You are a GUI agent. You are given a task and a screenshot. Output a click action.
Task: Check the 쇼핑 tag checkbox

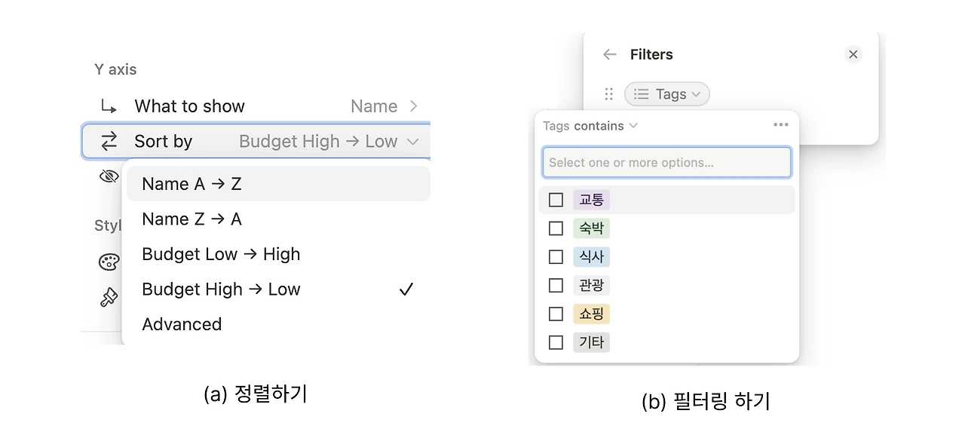tap(556, 314)
